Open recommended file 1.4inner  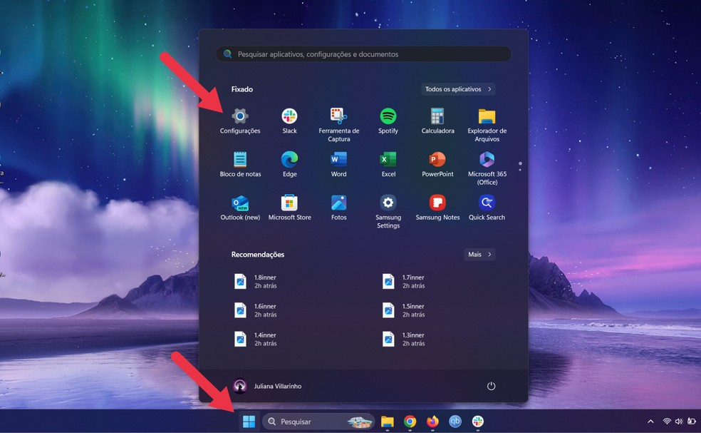click(x=256, y=339)
